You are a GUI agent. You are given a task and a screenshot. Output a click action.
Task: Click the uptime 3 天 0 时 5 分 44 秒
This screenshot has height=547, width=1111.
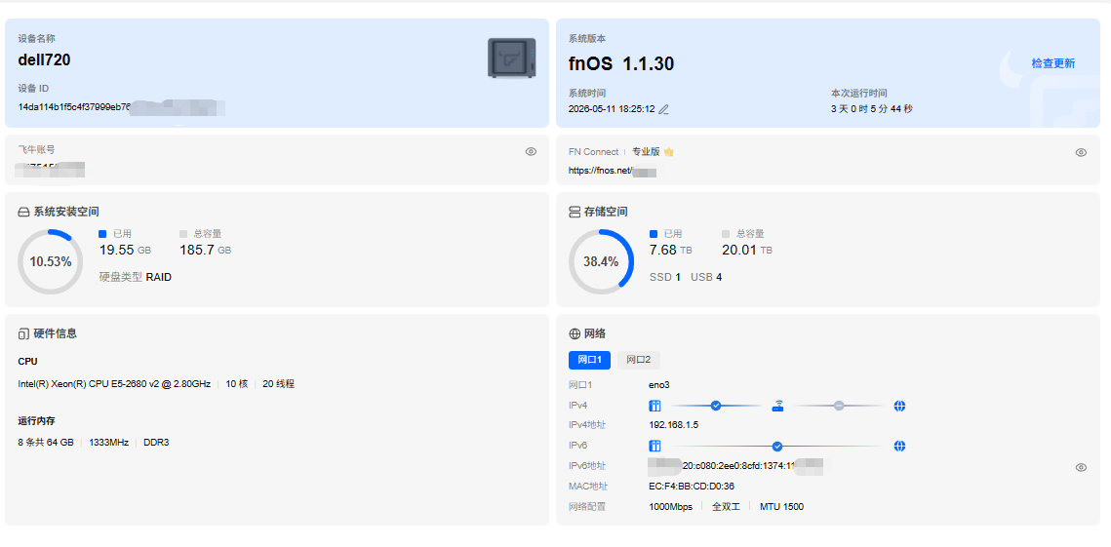click(871, 109)
